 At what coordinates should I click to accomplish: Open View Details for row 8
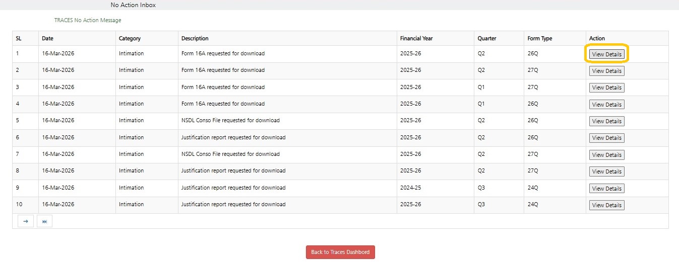[x=606, y=171]
